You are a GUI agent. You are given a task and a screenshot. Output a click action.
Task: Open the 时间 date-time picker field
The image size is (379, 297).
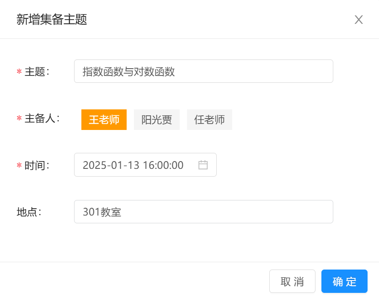(x=145, y=165)
